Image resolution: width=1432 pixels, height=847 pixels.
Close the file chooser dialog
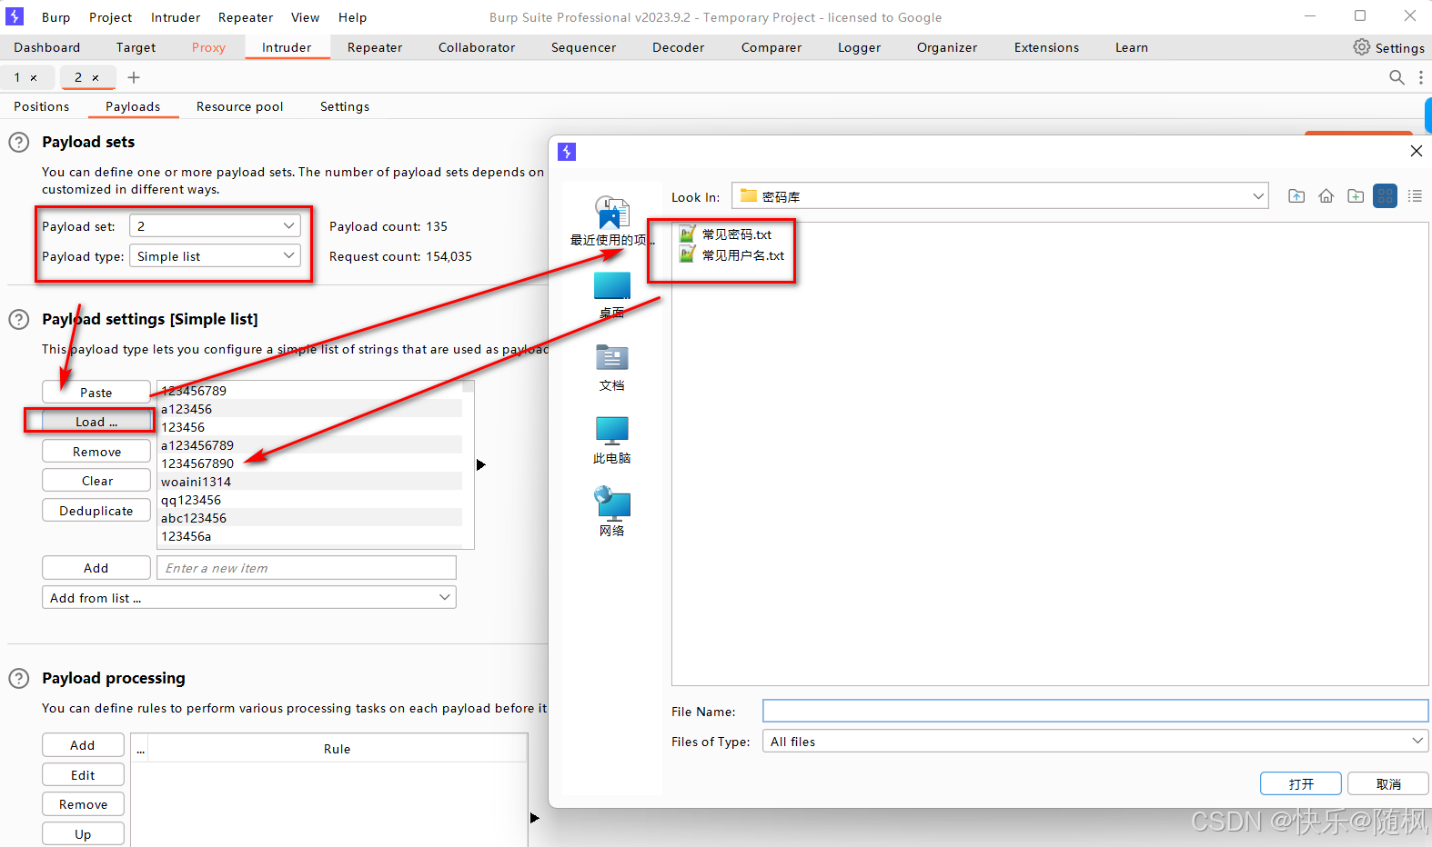(1416, 151)
